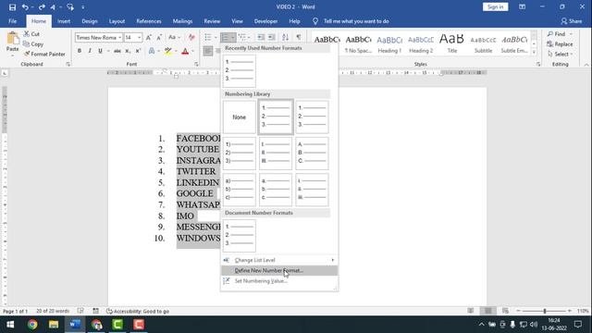The image size is (592, 333).
Task: Pick the recently used number format
Action: pos(239,70)
